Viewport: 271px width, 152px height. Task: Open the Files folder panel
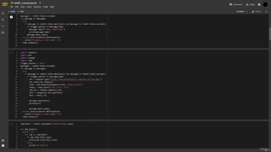click(3, 33)
